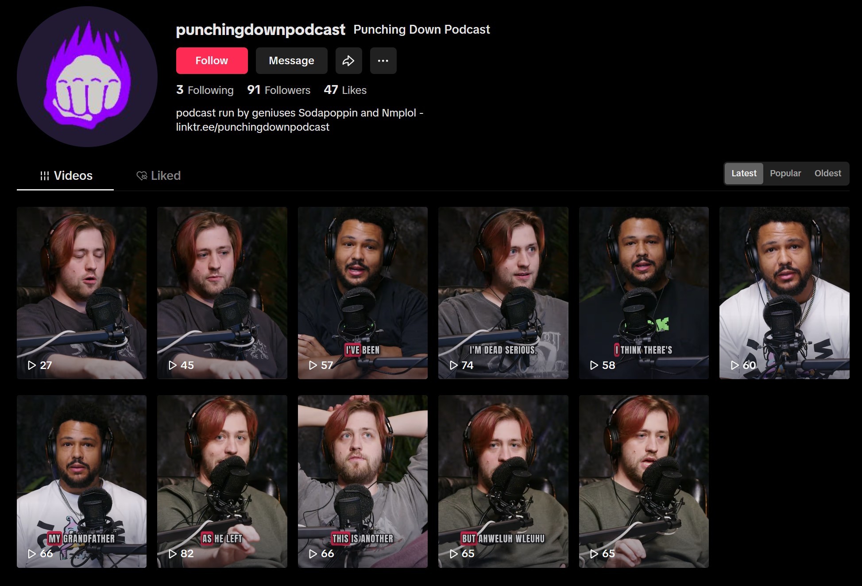The width and height of the screenshot is (862, 586).
Task: Click the Videos grid icon
Action: (x=45, y=176)
